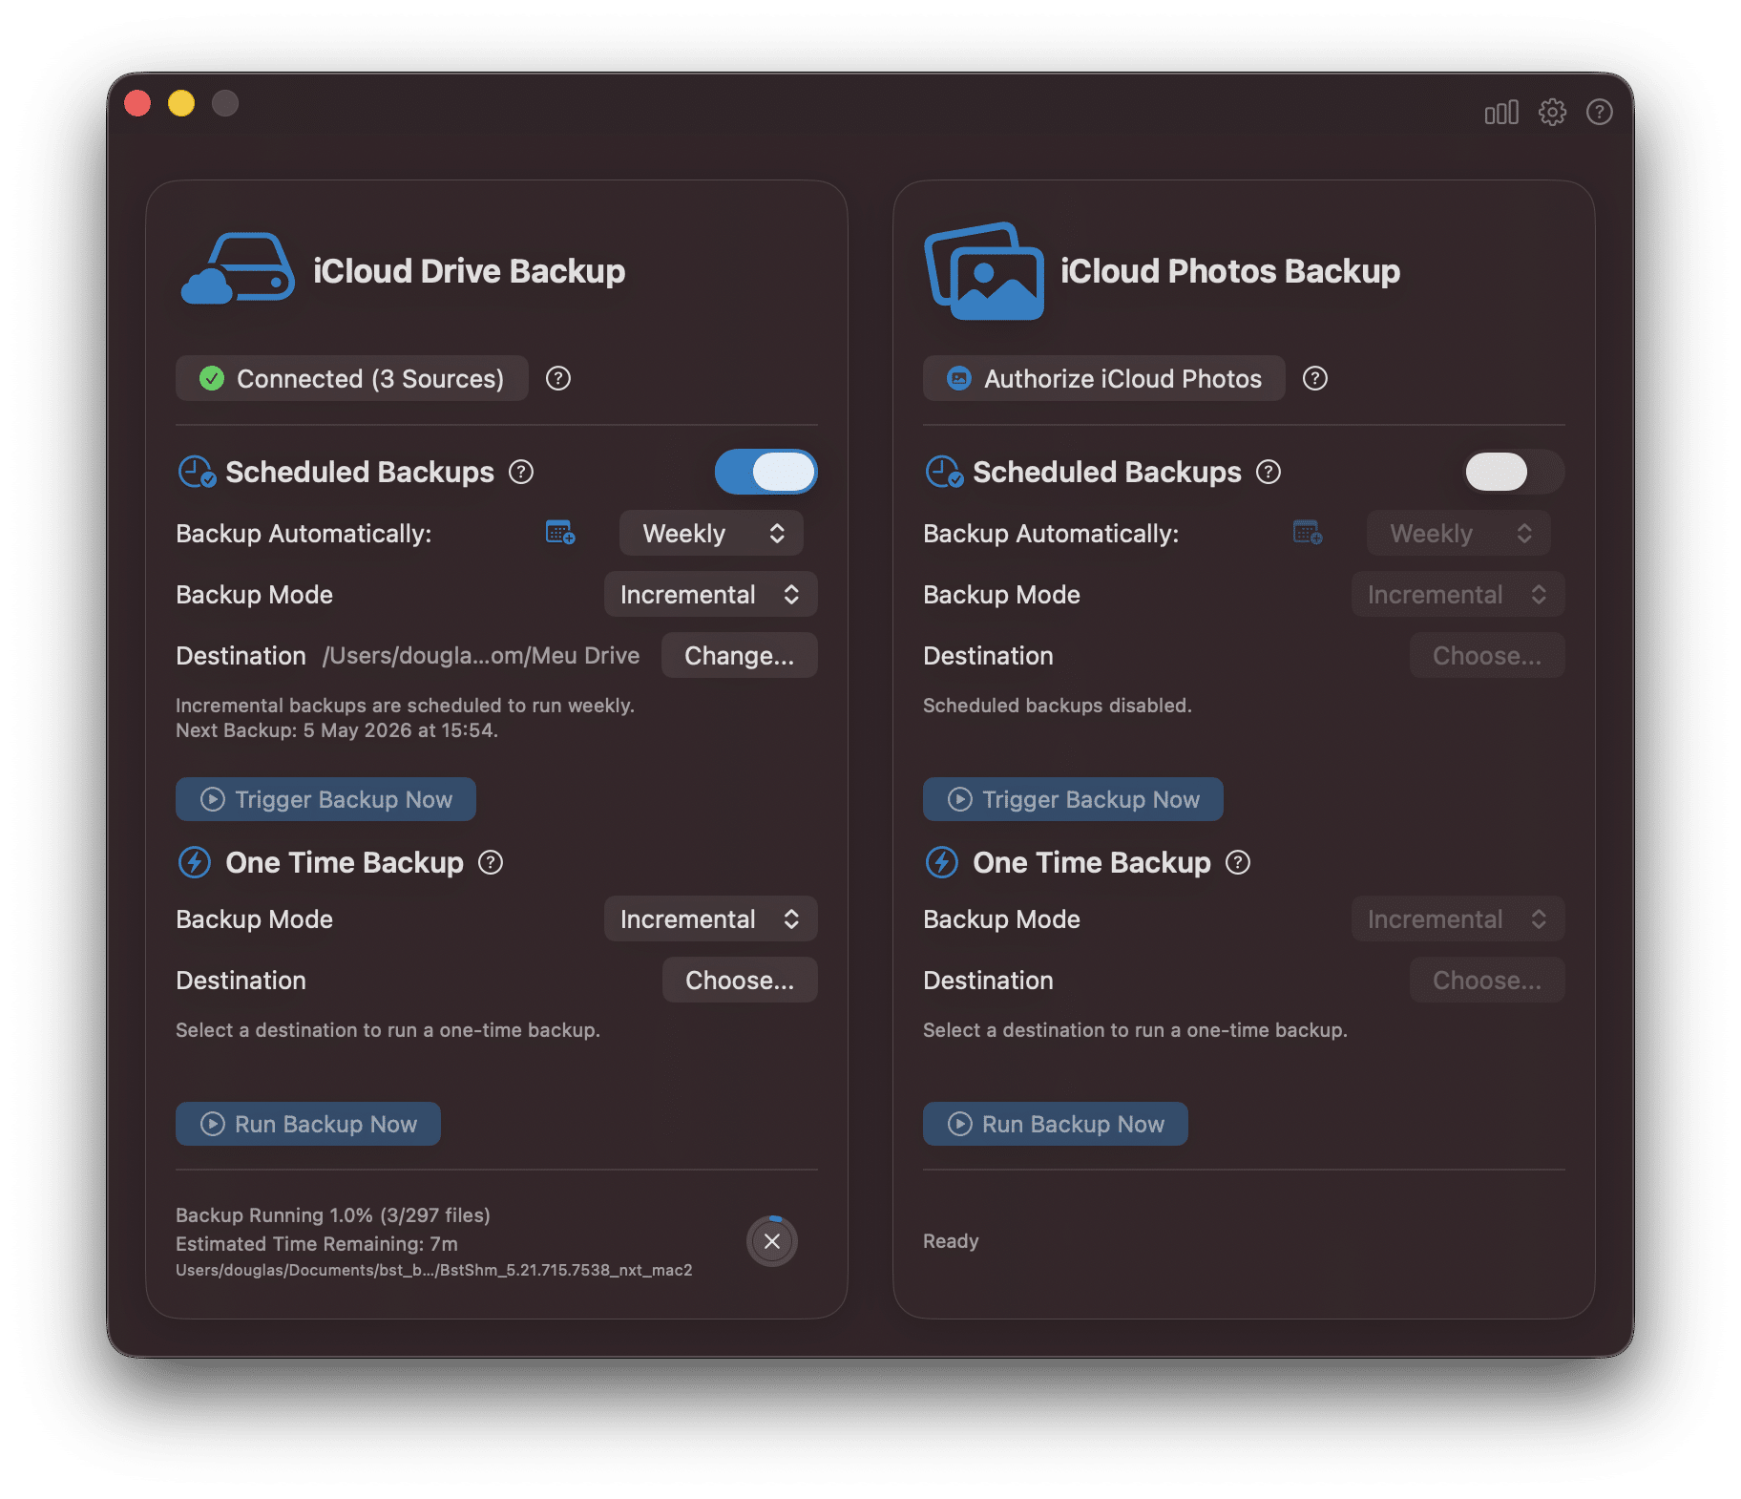
Task: Click the iCloud Photos Backup heading
Action: [x=1230, y=271]
